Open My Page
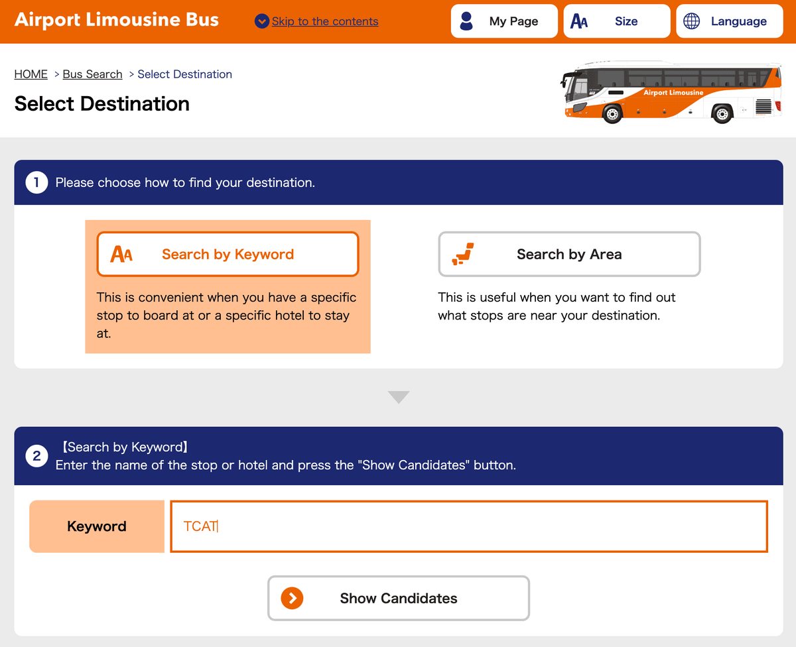The image size is (796, 647). (504, 21)
